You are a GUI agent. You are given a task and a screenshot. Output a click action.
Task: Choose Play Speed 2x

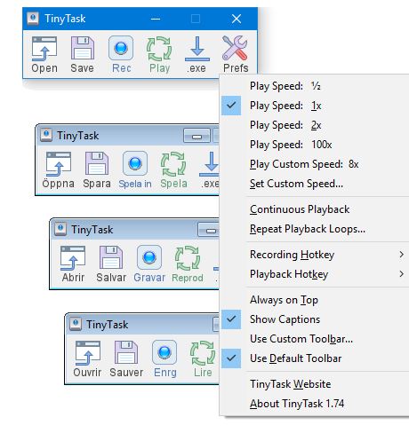click(314, 125)
